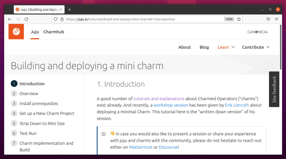Open the About menu item
The height and width of the screenshot is (159, 286).
[184, 47]
